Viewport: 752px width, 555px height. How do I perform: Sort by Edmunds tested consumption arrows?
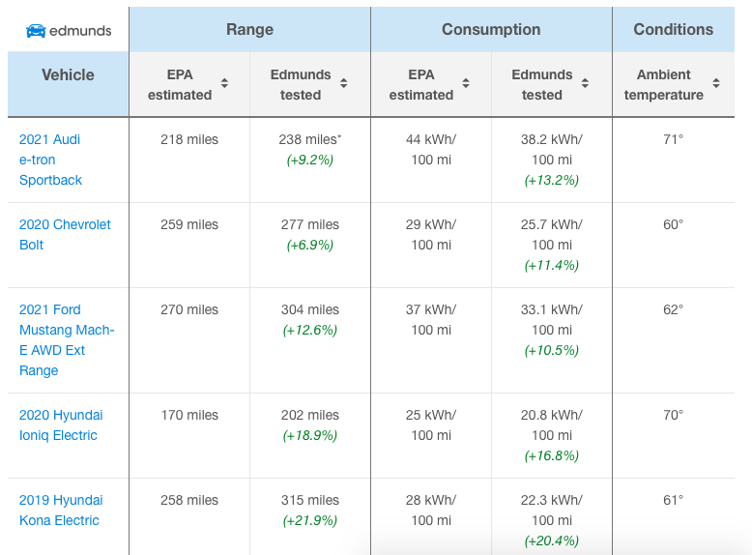[587, 84]
